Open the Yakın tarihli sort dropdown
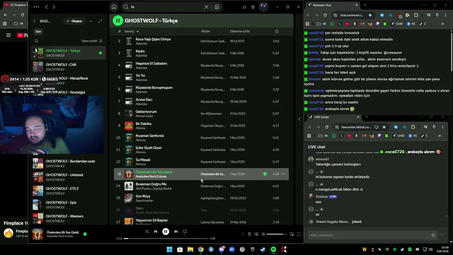453x255 pixels. coord(92,41)
